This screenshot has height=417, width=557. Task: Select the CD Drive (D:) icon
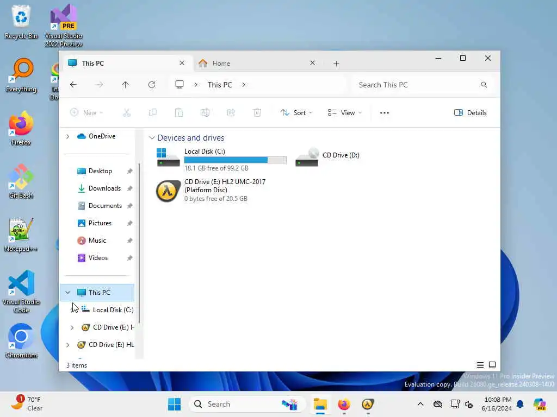pos(307,157)
